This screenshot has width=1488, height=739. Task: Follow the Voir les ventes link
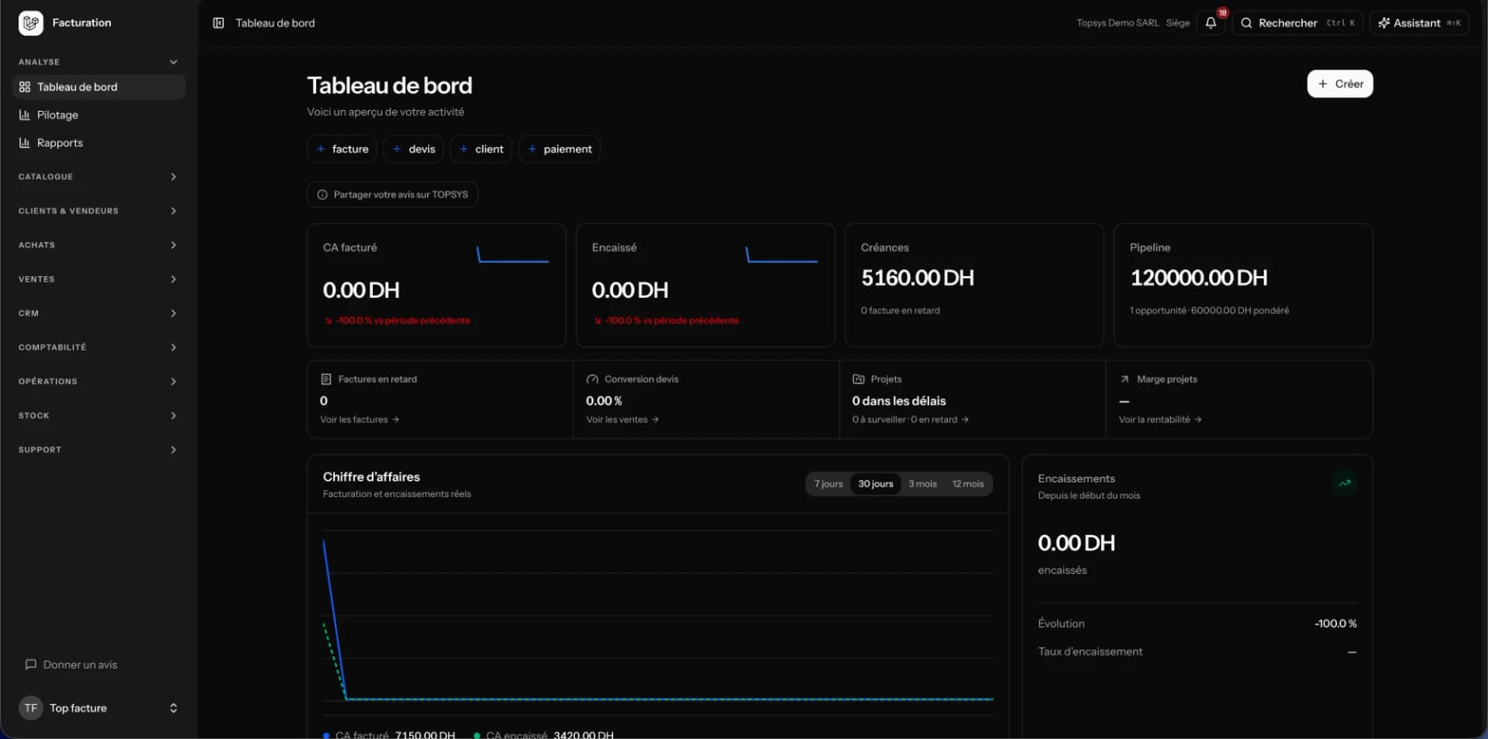(x=622, y=420)
